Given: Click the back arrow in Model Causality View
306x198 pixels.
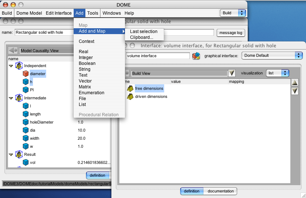Looking at the screenshot, I should tap(13, 50).
